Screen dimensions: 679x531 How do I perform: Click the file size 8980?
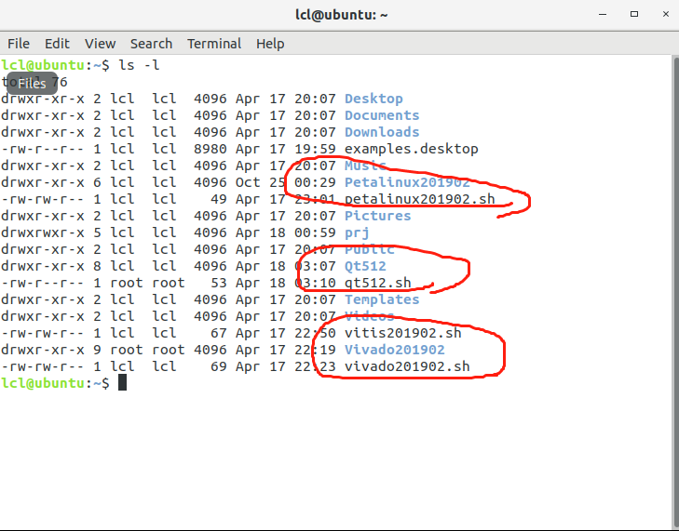tap(210, 149)
